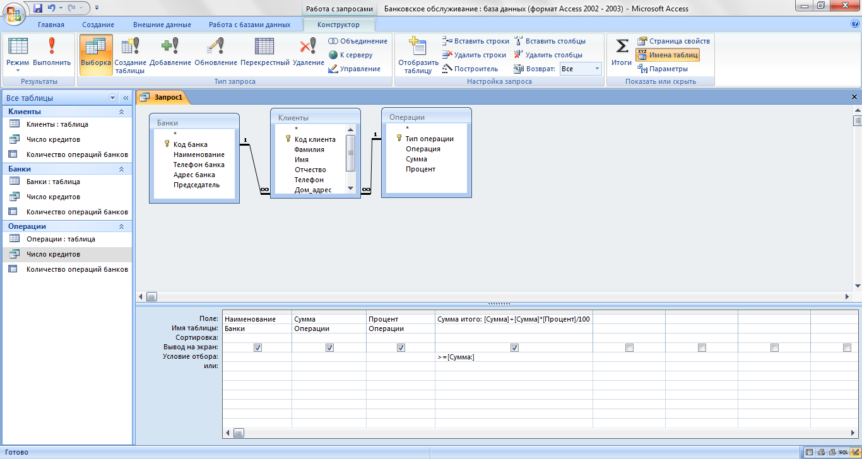862x459 pixels.
Task: Open Customize Quick Access Toolbar dropdown
Action: point(97,8)
